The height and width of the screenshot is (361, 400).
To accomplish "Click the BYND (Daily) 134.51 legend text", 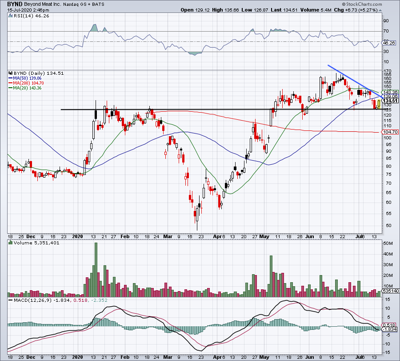I will [39, 73].
